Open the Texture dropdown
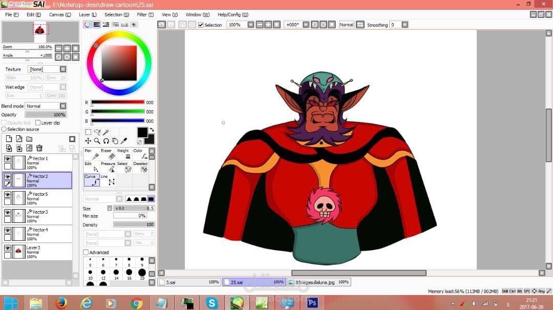Image resolution: width=553 pixels, height=310 pixels. (63, 69)
